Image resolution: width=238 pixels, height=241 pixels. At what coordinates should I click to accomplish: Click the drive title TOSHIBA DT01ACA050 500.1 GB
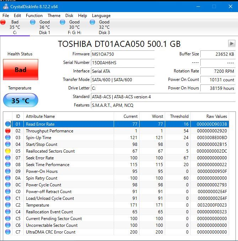pyautogui.click(x=119, y=44)
